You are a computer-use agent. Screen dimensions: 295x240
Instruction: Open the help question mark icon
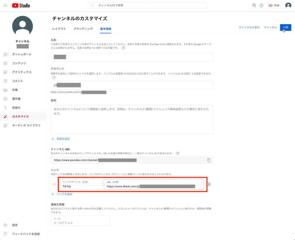(x=261, y=5)
